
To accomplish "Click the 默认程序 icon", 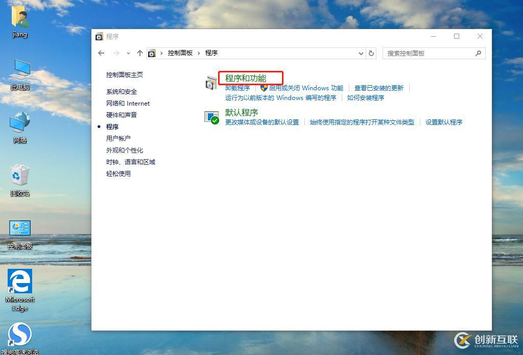I will coord(211,117).
